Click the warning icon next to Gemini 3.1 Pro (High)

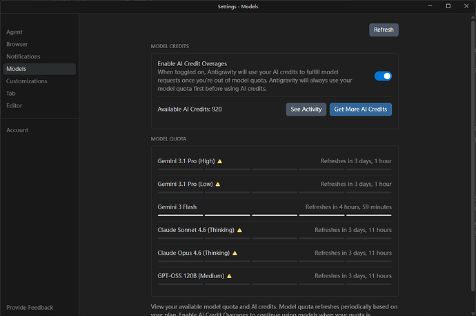click(x=220, y=161)
